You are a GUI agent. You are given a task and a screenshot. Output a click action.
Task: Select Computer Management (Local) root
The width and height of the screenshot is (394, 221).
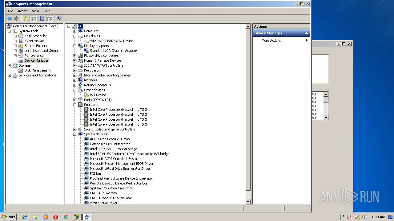(35, 26)
